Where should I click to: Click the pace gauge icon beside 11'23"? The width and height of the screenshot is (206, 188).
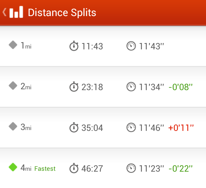pos(131,168)
